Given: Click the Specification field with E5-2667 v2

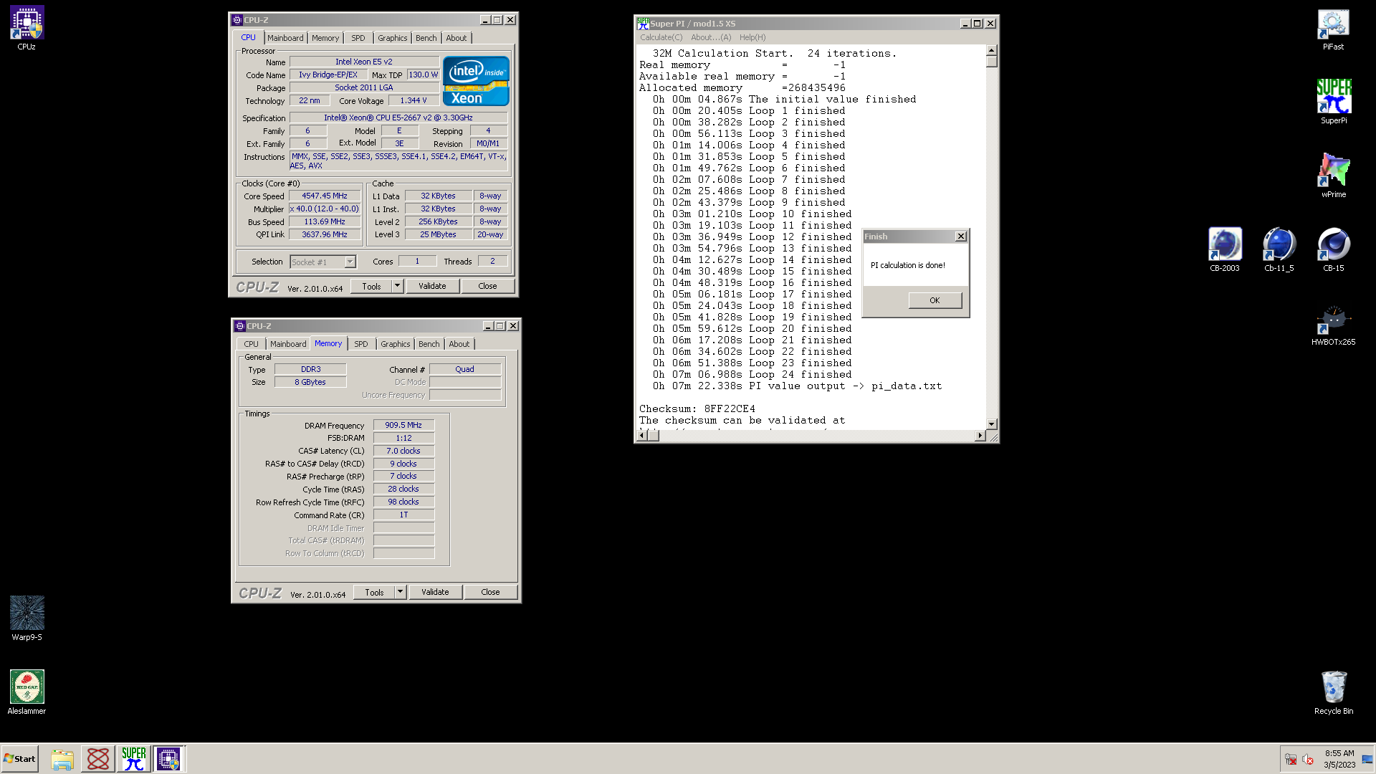Looking at the screenshot, I should pos(398,118).
